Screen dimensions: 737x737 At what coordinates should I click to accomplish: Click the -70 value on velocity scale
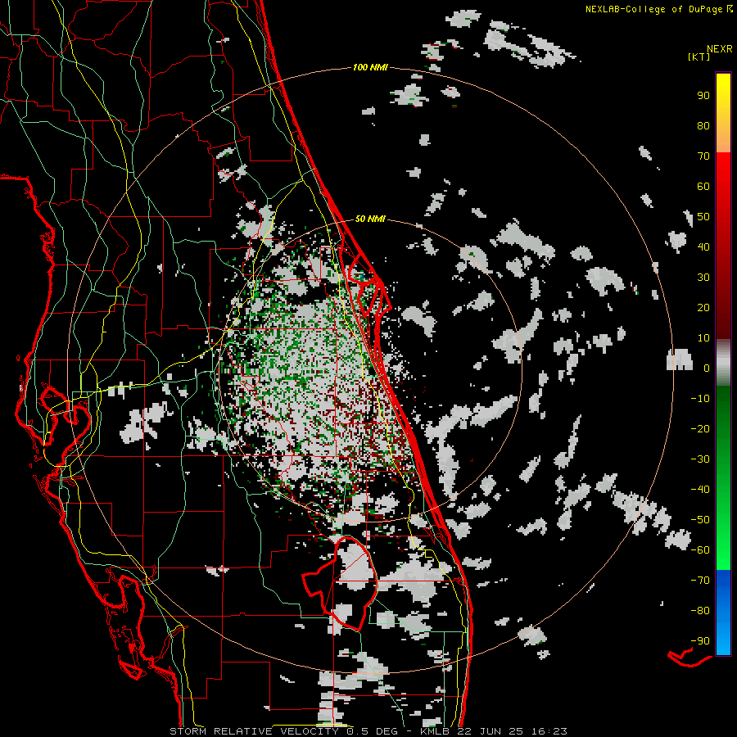pos(700,581)
